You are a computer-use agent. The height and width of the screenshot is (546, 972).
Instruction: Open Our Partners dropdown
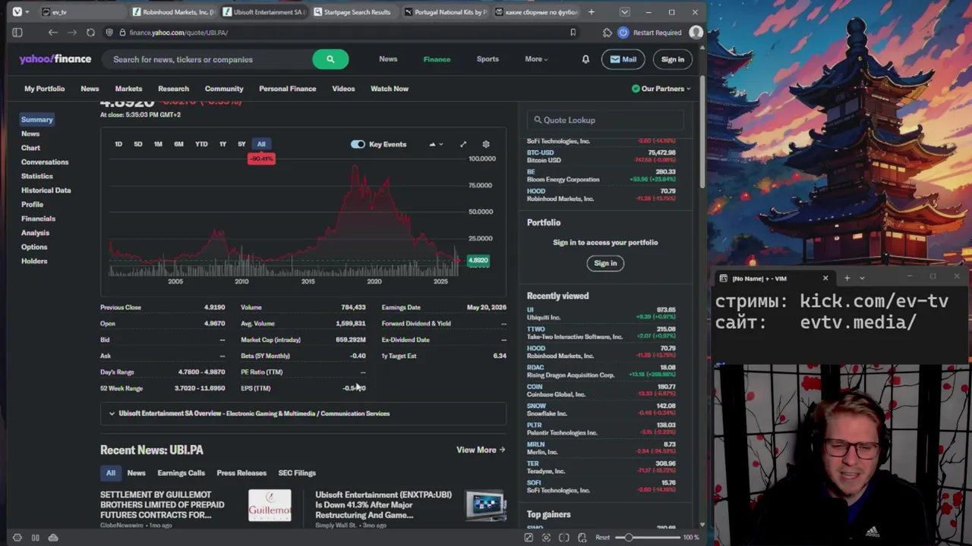point(661,89)
